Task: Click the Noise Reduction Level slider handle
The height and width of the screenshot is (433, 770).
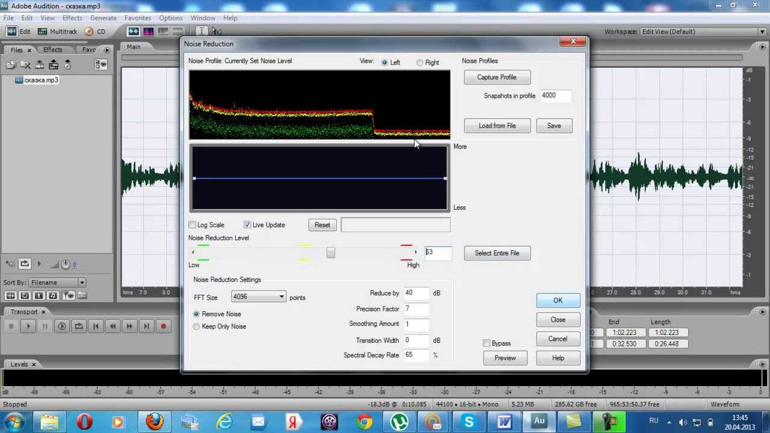Action: click(x=331, y=253)
